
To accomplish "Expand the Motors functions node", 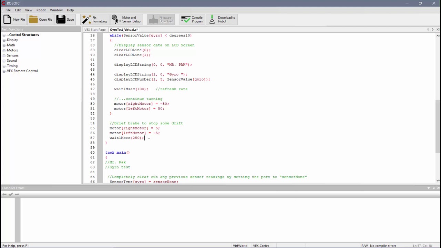I will (4, 50).
